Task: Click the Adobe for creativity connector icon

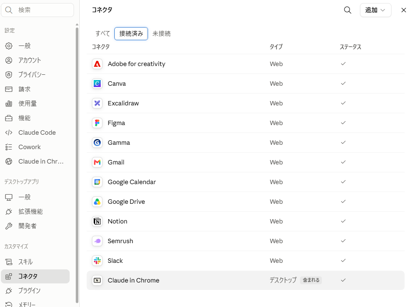Action: 97,64
